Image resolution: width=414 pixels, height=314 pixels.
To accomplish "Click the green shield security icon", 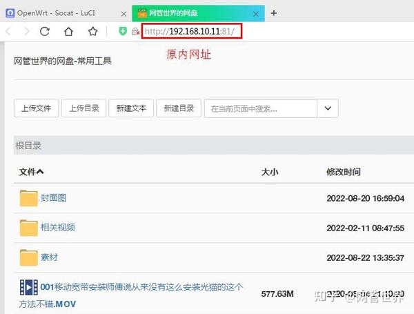I will (123, 31).
